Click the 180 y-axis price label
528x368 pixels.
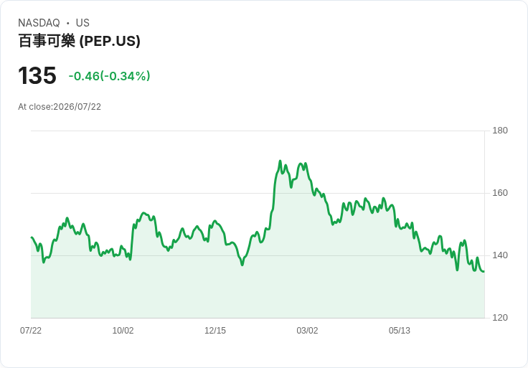click(500, 131)
